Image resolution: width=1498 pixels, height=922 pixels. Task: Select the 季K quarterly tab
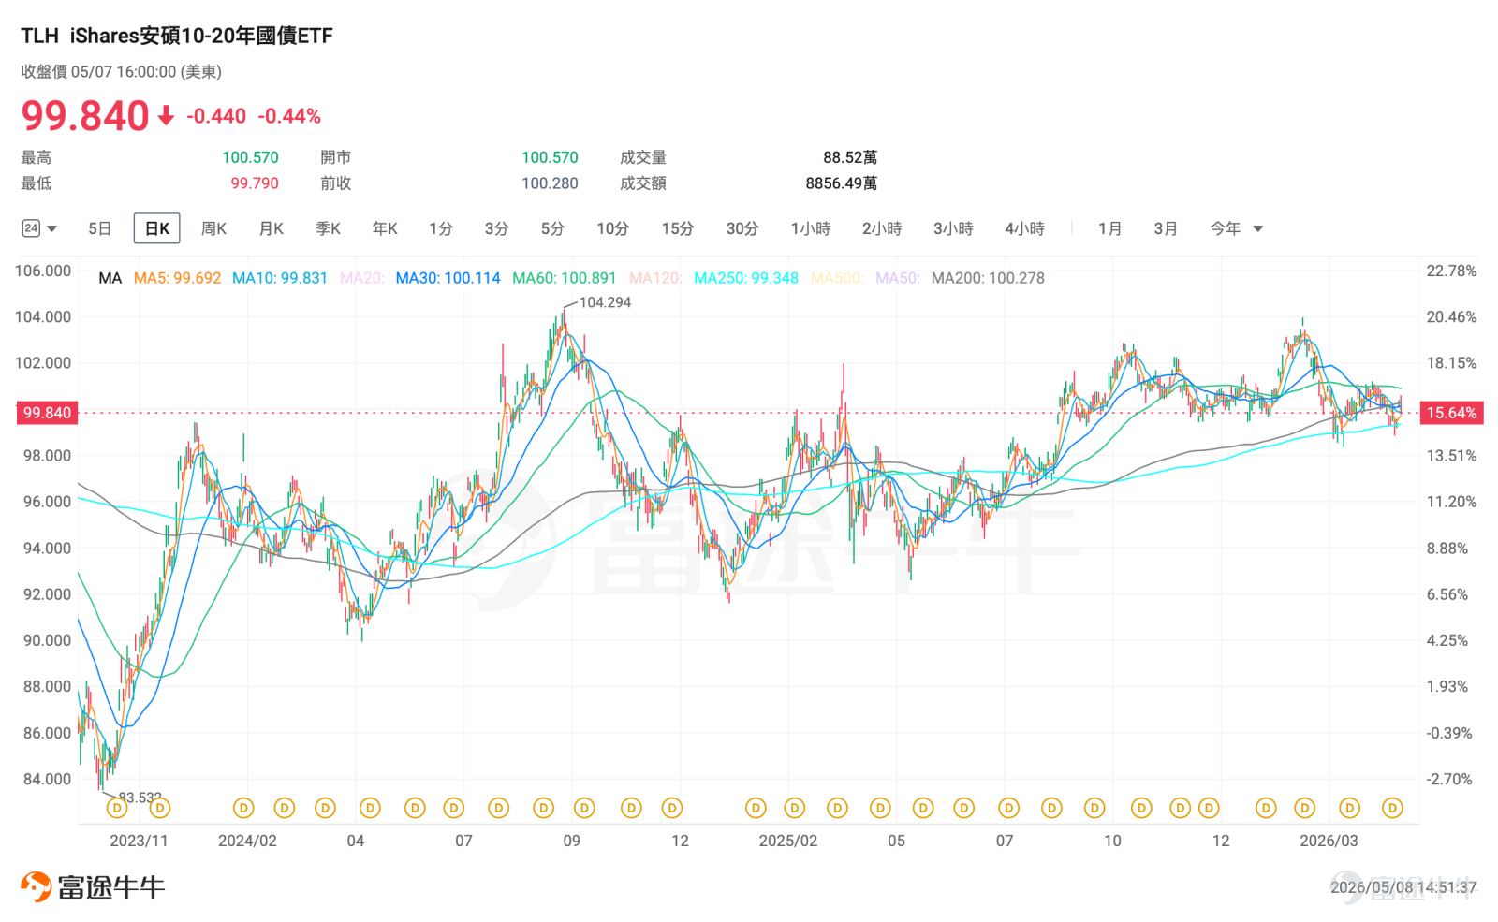coord(329,228)
